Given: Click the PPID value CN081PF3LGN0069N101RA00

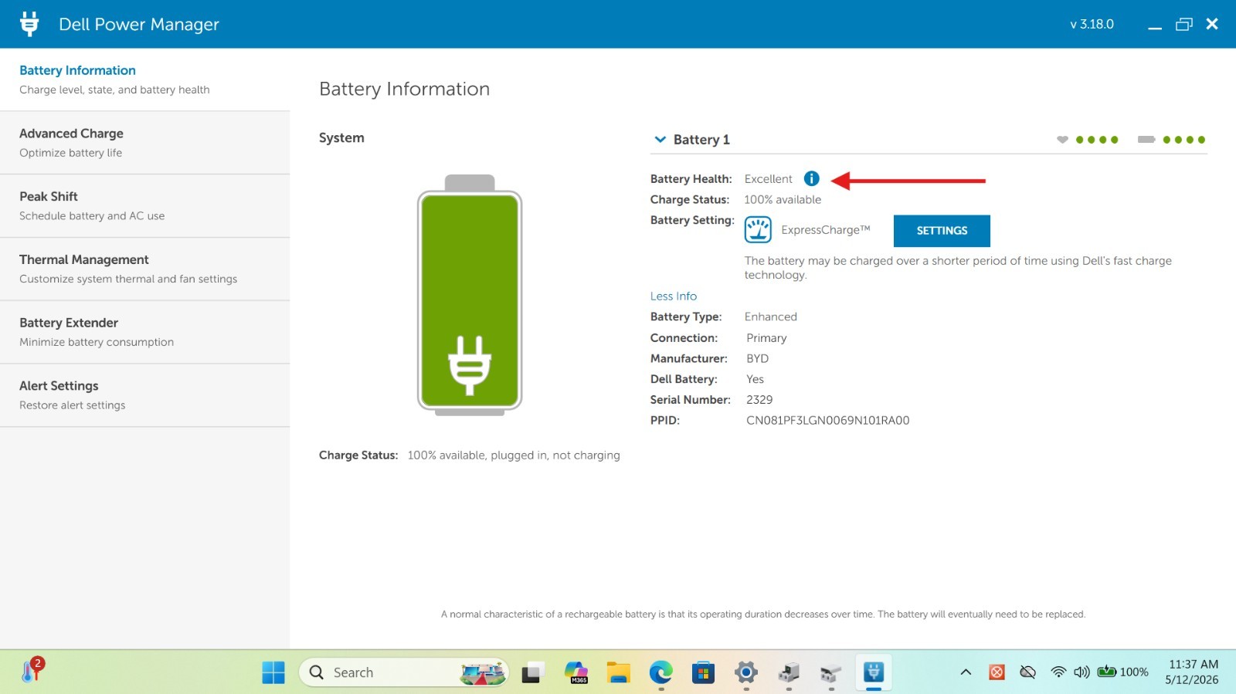Looking at the screenshot, I should point(828,421).
